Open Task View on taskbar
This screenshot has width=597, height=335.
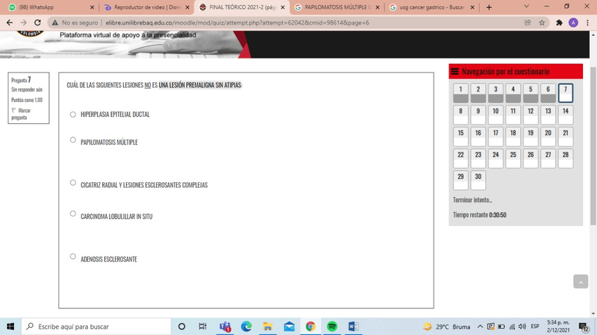click(203, 327)
